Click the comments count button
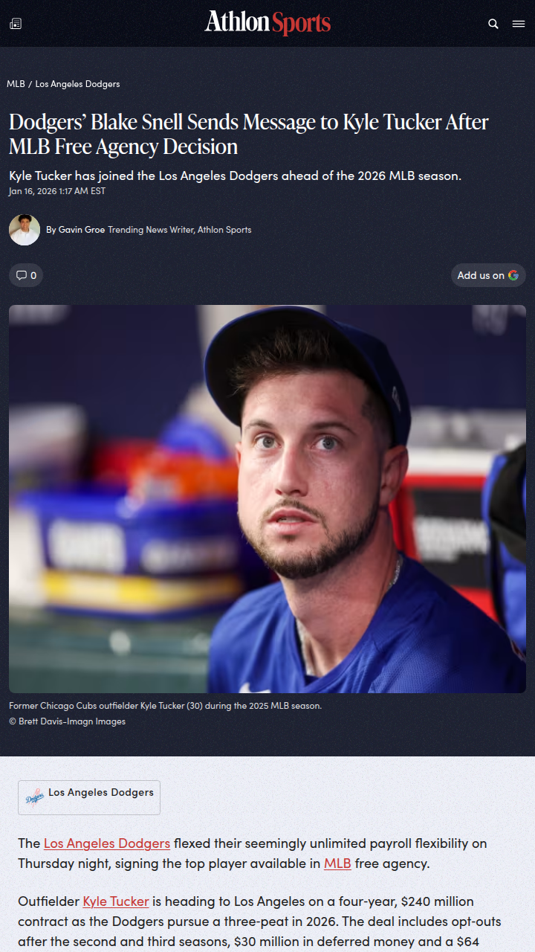 click(26, 275)
